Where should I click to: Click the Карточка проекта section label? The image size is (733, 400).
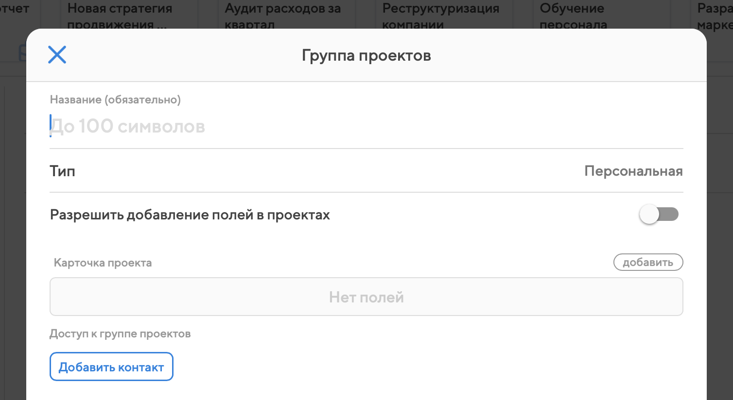(103, 263)
